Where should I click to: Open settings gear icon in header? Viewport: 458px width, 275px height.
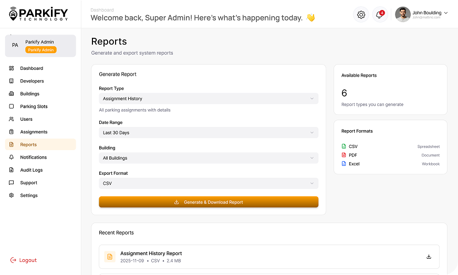pos(361,15)
